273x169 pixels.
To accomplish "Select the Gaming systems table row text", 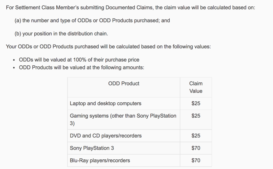I will pyautogui.click(x=123, y=120).
